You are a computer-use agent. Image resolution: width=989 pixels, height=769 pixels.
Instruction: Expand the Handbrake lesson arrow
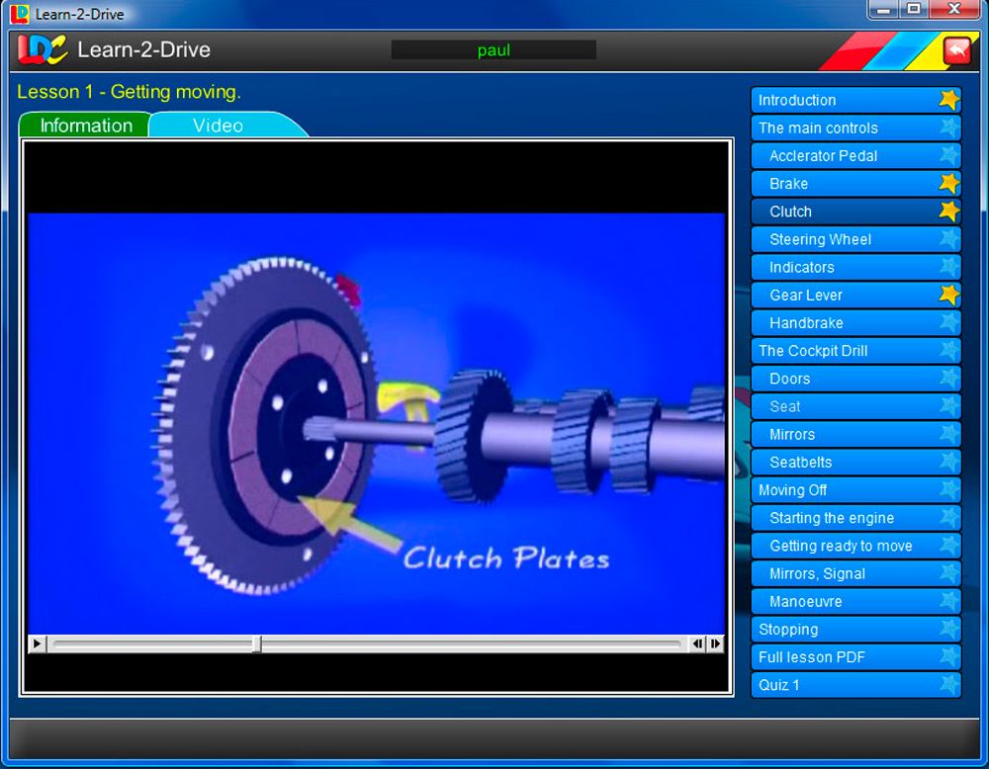[949, 322]
